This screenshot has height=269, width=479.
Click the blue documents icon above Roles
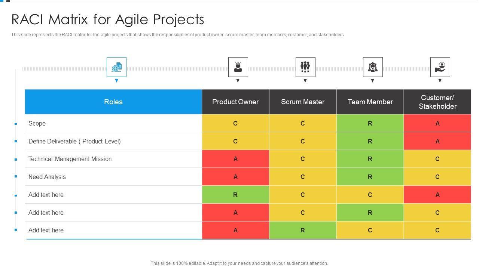click(x=116, y=67)
